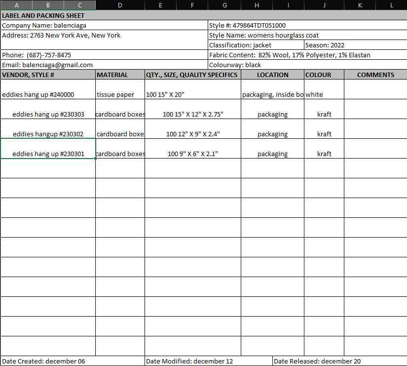Screen dimensions: 407x366
Task: Select Date Modified: december 12 cell
Action: coord(209,361)
